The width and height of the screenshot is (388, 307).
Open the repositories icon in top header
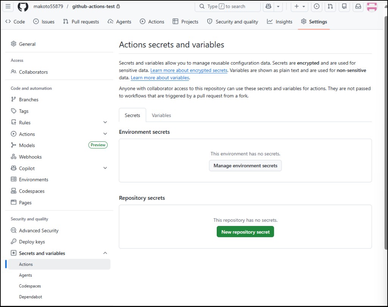(x=344, y=6)
